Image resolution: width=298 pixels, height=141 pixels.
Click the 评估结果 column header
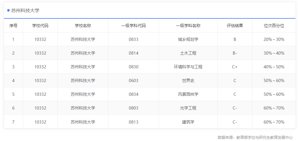pyautogui.click(x=235, y=26)
